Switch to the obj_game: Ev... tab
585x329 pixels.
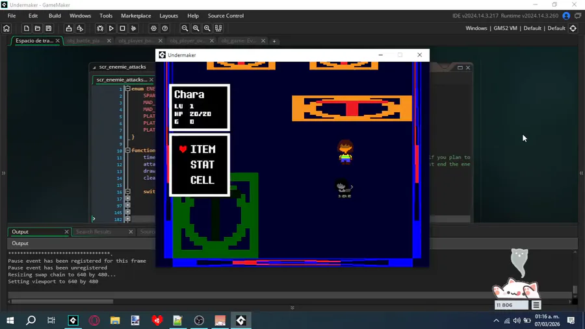(239, 41)
